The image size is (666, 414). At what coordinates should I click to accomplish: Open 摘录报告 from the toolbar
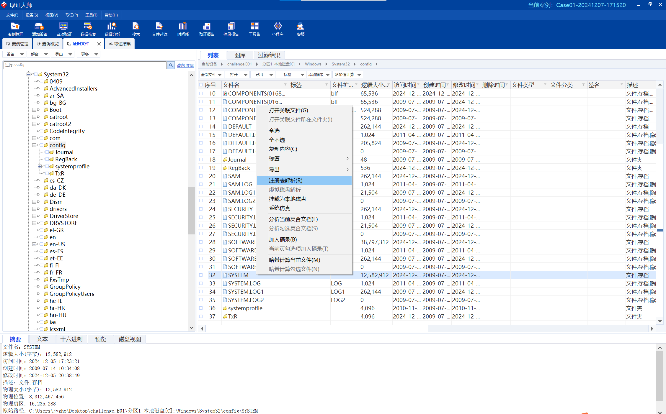[x=231, y=29]
